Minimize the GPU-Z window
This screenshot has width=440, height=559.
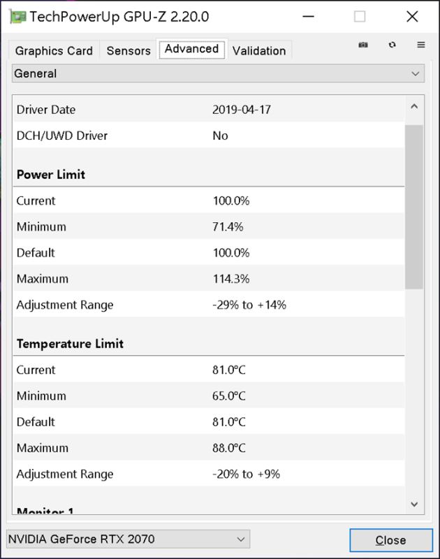coord(308,16)
